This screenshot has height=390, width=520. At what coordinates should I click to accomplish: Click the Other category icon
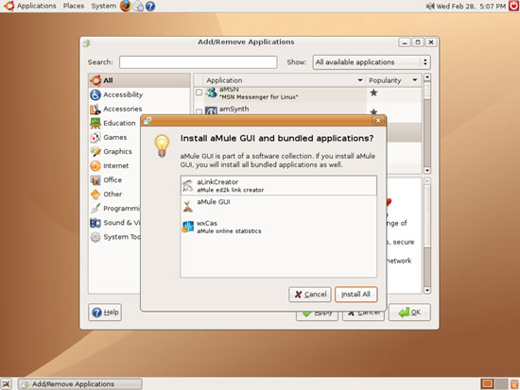tap(95, 195)
